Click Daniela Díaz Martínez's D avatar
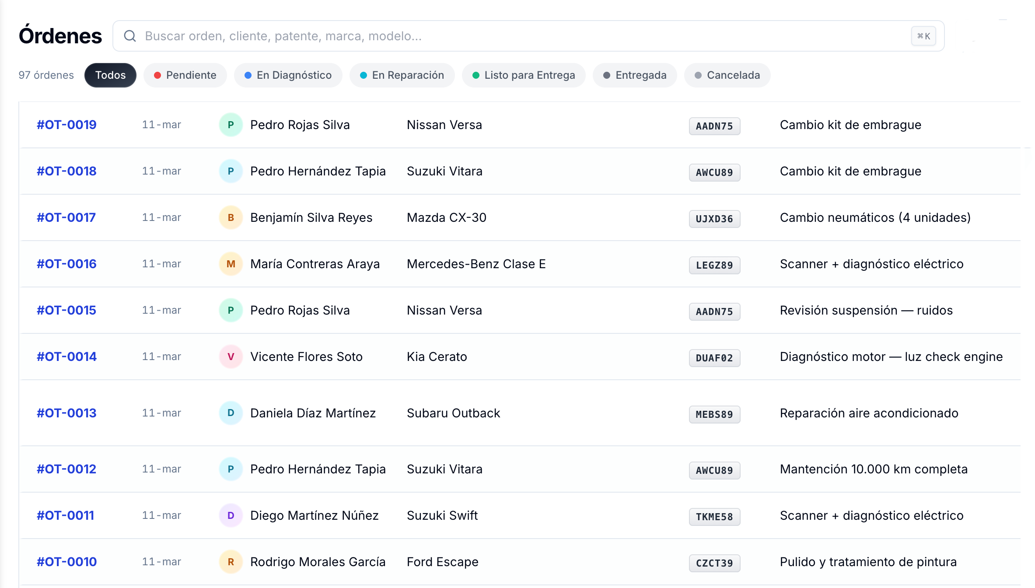This screenshot has height=588, width=1035. pos(231,413)
